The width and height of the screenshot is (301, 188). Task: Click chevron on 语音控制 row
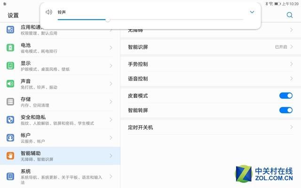(x=292, y=78)
